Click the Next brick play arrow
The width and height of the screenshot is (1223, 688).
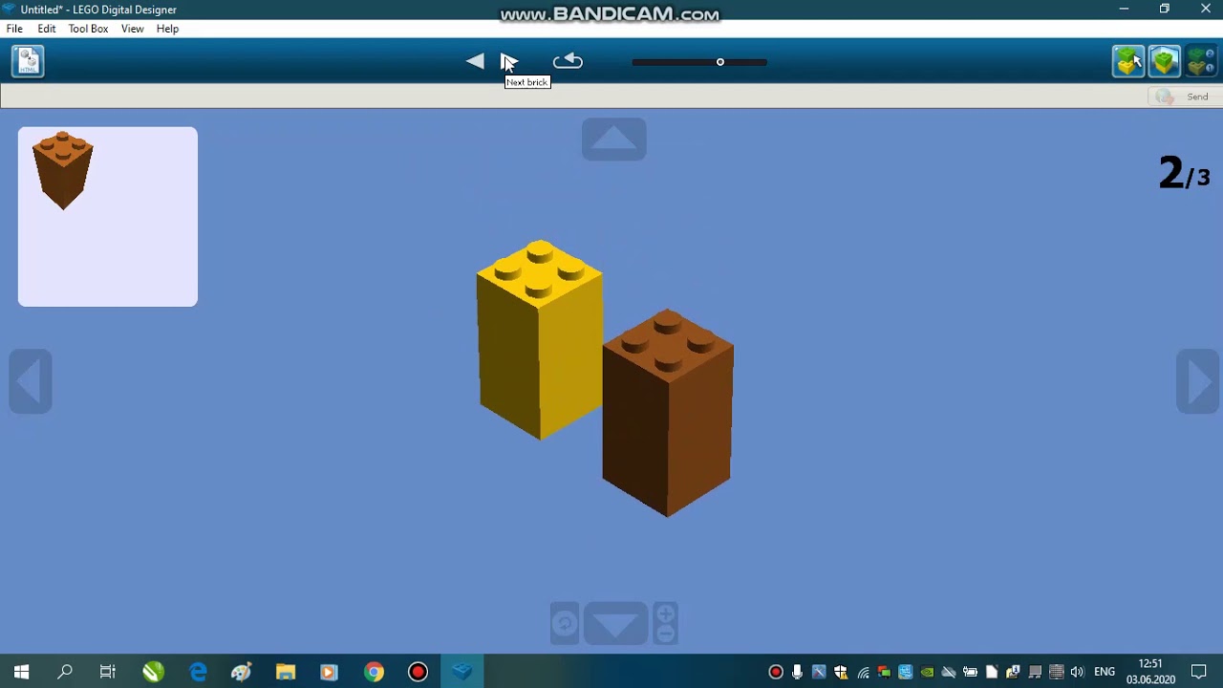[x=509, y=61]
